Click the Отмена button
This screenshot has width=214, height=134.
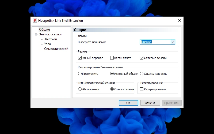150,103
